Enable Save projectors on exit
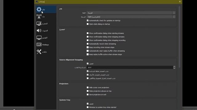 pos(87,94)
